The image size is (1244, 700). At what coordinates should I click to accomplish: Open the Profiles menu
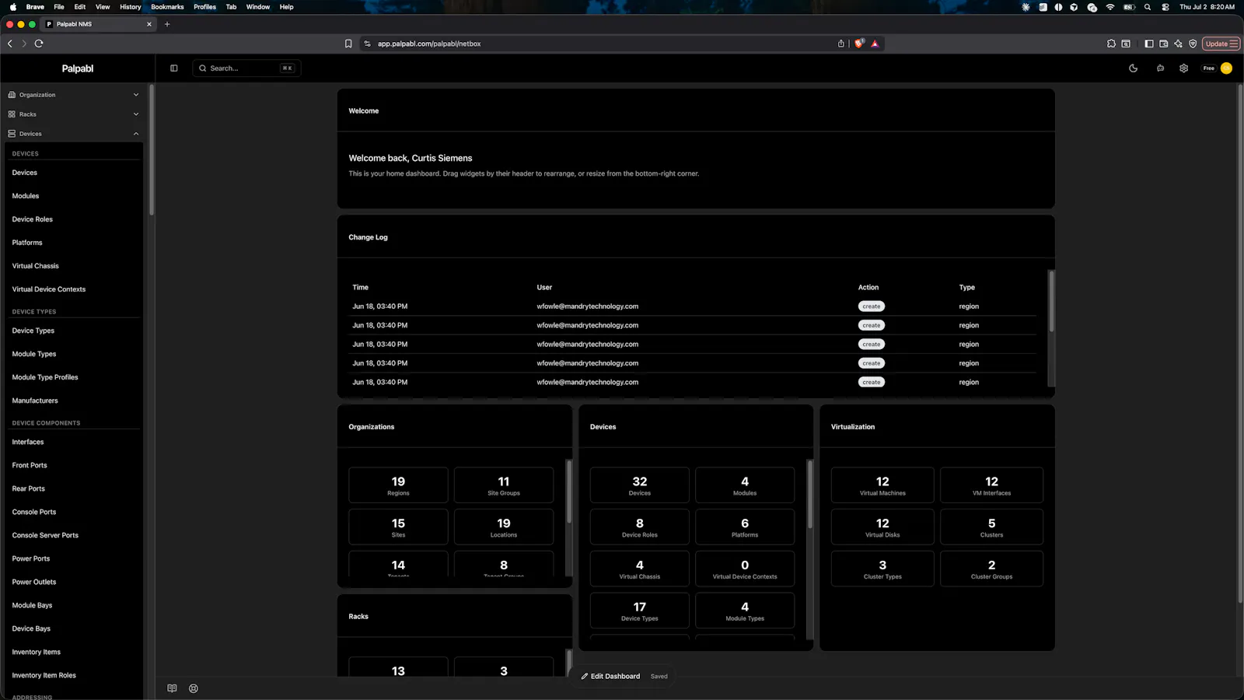[x=204, y=7]
